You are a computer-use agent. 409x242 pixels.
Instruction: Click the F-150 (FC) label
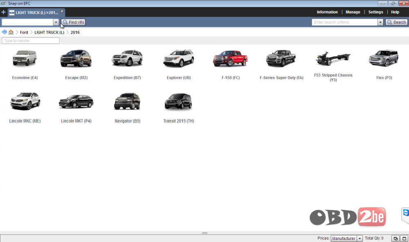pos(231,78)
